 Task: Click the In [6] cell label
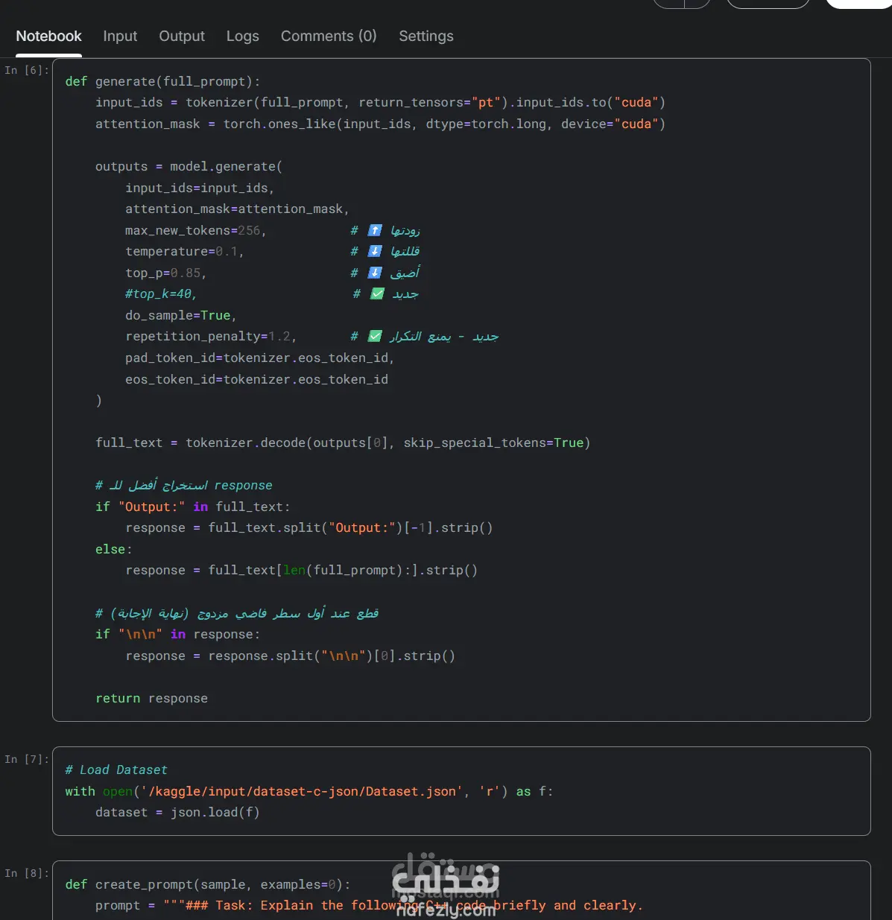coord(27,70)
